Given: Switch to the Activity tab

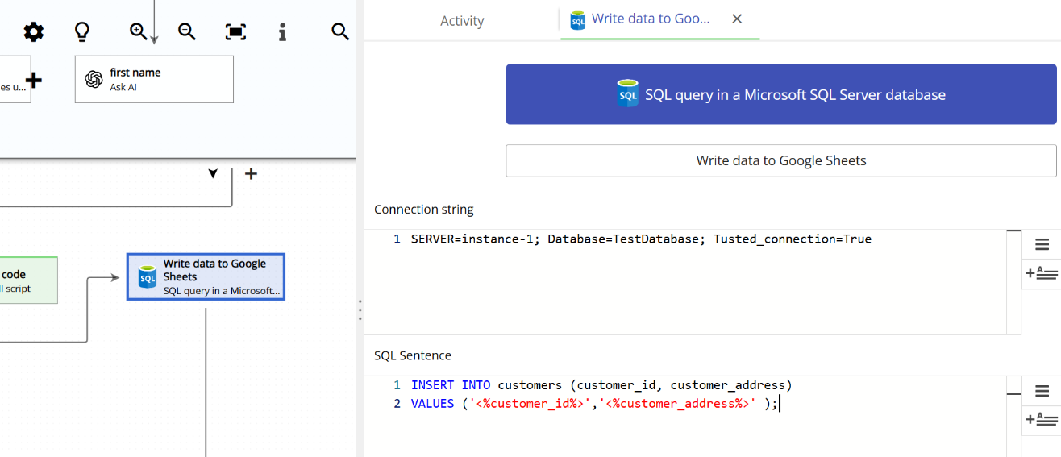Looking at the screenshot, I should click(x=462, y=21).
